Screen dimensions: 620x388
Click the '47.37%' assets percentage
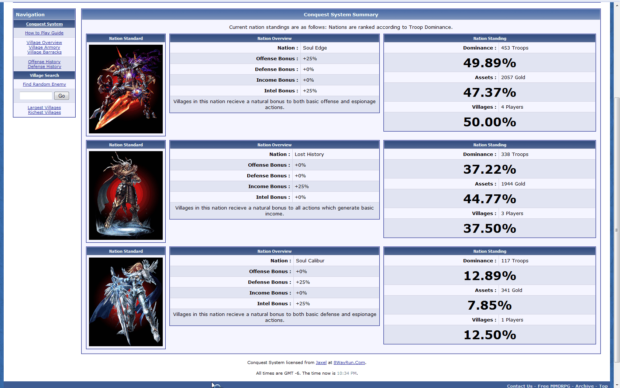pyautogui.click(x=490, y=92)
